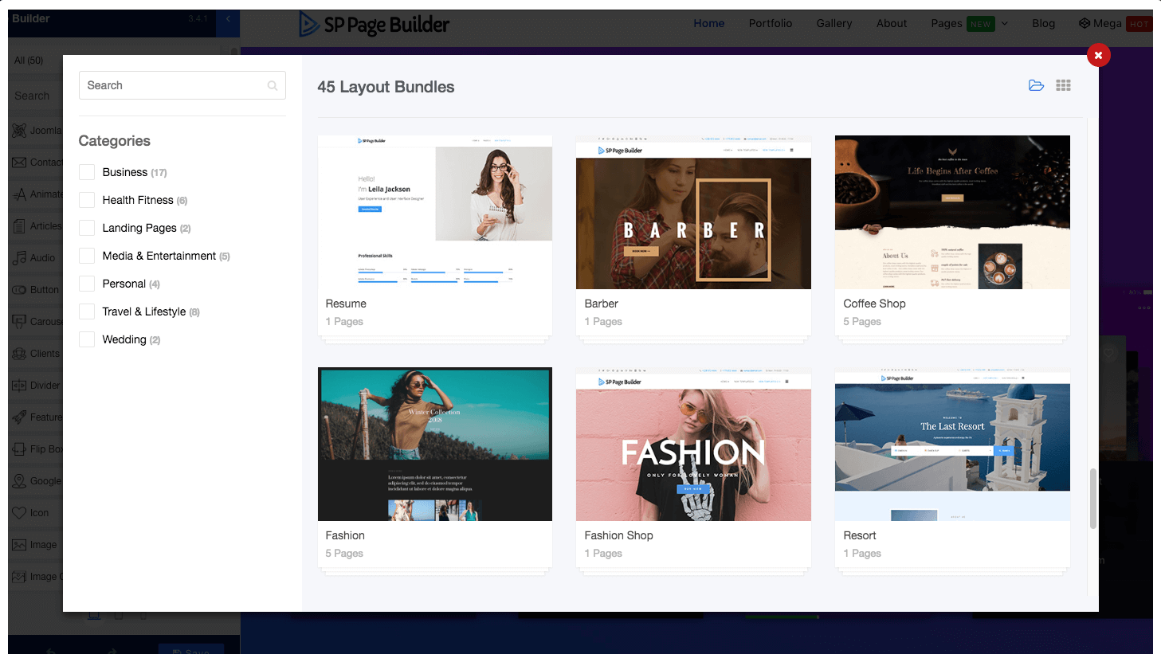
Task: Check the Personal category box
Action: (87, 284)
